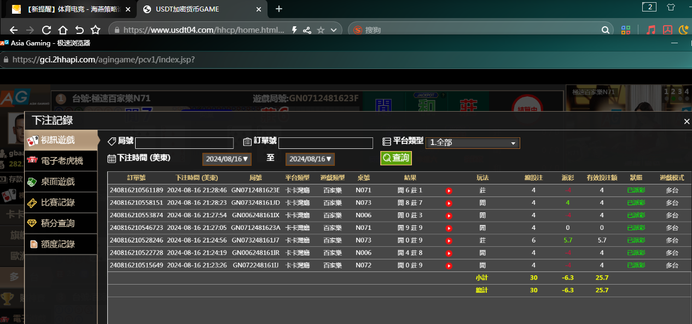Click the colorful apps grid extension icon
Screen dimensions: 692x324
pos(626,30)
